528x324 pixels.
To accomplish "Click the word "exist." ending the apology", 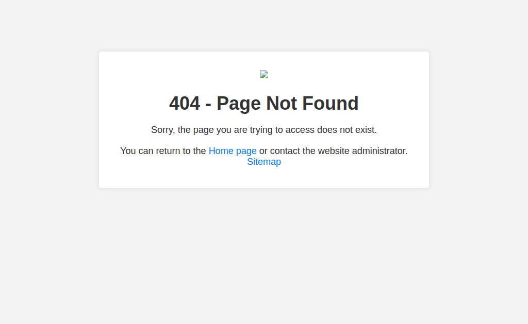I will pyautogui.click(x=366, y=130).
